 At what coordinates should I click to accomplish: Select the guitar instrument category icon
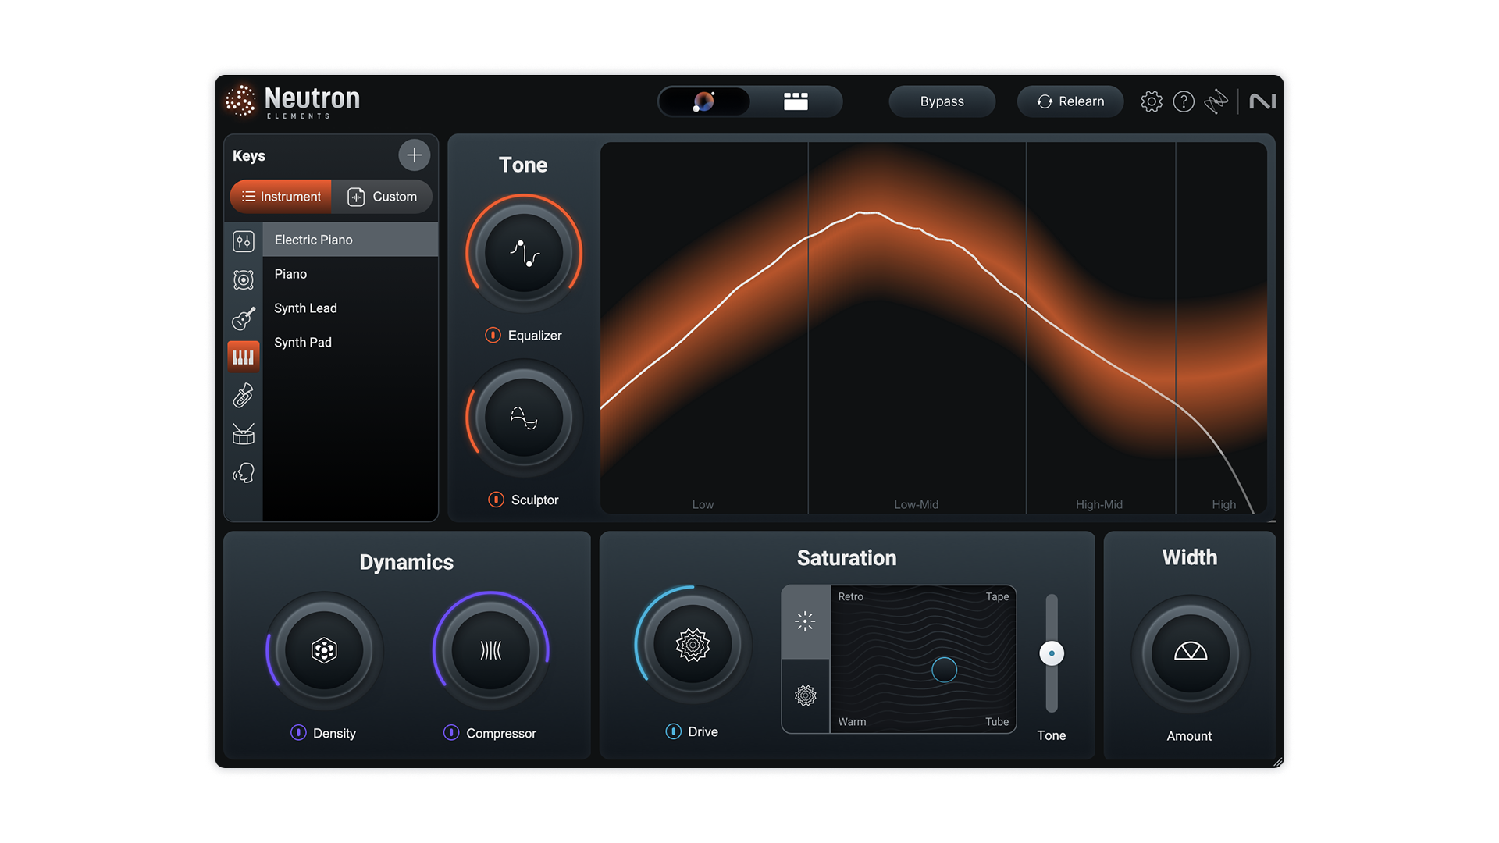[x=244, y=318]
